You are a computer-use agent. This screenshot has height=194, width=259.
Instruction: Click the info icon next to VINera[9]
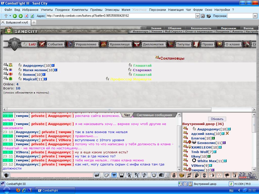pos(211,165)
